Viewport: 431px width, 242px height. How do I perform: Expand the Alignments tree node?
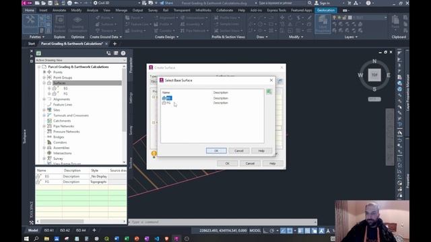pos(44,99)
